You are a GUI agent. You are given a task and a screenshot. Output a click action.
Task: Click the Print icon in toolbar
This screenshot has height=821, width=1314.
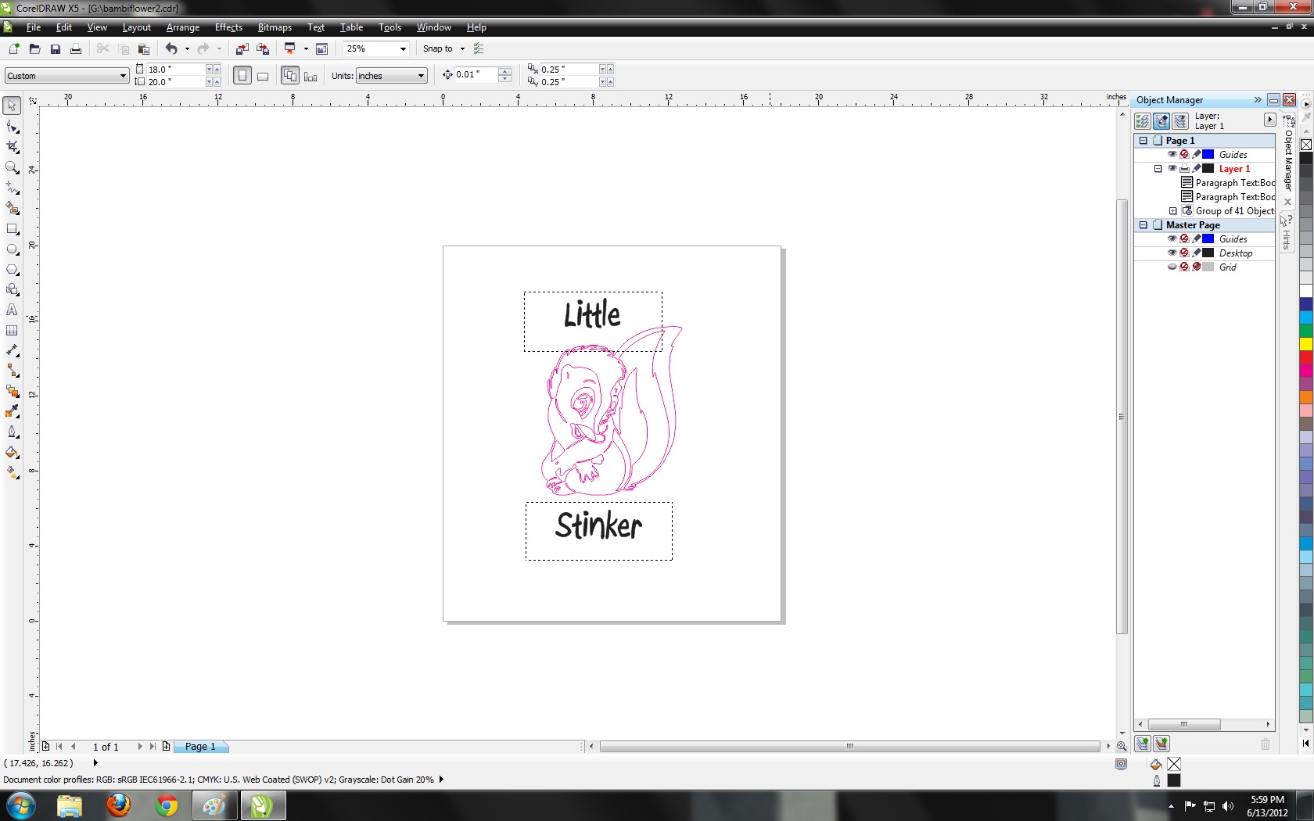[x=76, y=48]
